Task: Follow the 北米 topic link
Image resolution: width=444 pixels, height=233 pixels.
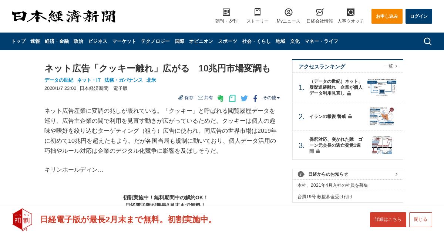Action: 151,80
